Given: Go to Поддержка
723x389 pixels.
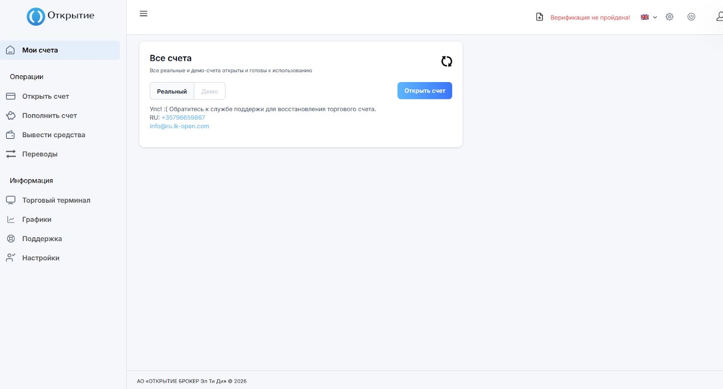Looking at the screenshot, I should [42, 239].
